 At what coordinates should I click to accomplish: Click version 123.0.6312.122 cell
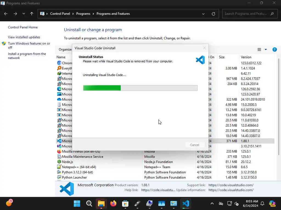pos(251,63)
